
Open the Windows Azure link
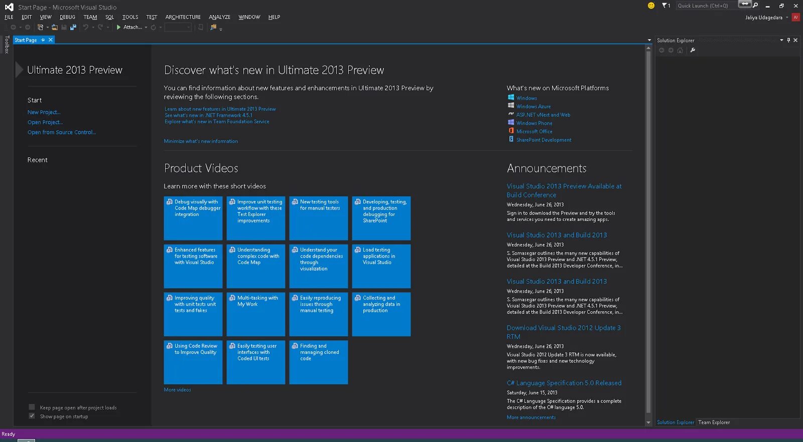pyautogui.click(x=533, y=106)
